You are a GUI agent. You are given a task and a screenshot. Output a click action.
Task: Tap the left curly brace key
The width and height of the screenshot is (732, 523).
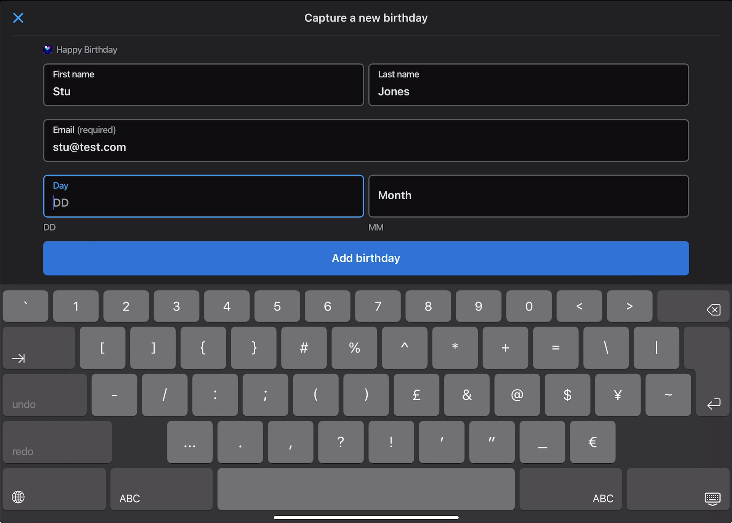pyautogui.click(x=203, y=348)
